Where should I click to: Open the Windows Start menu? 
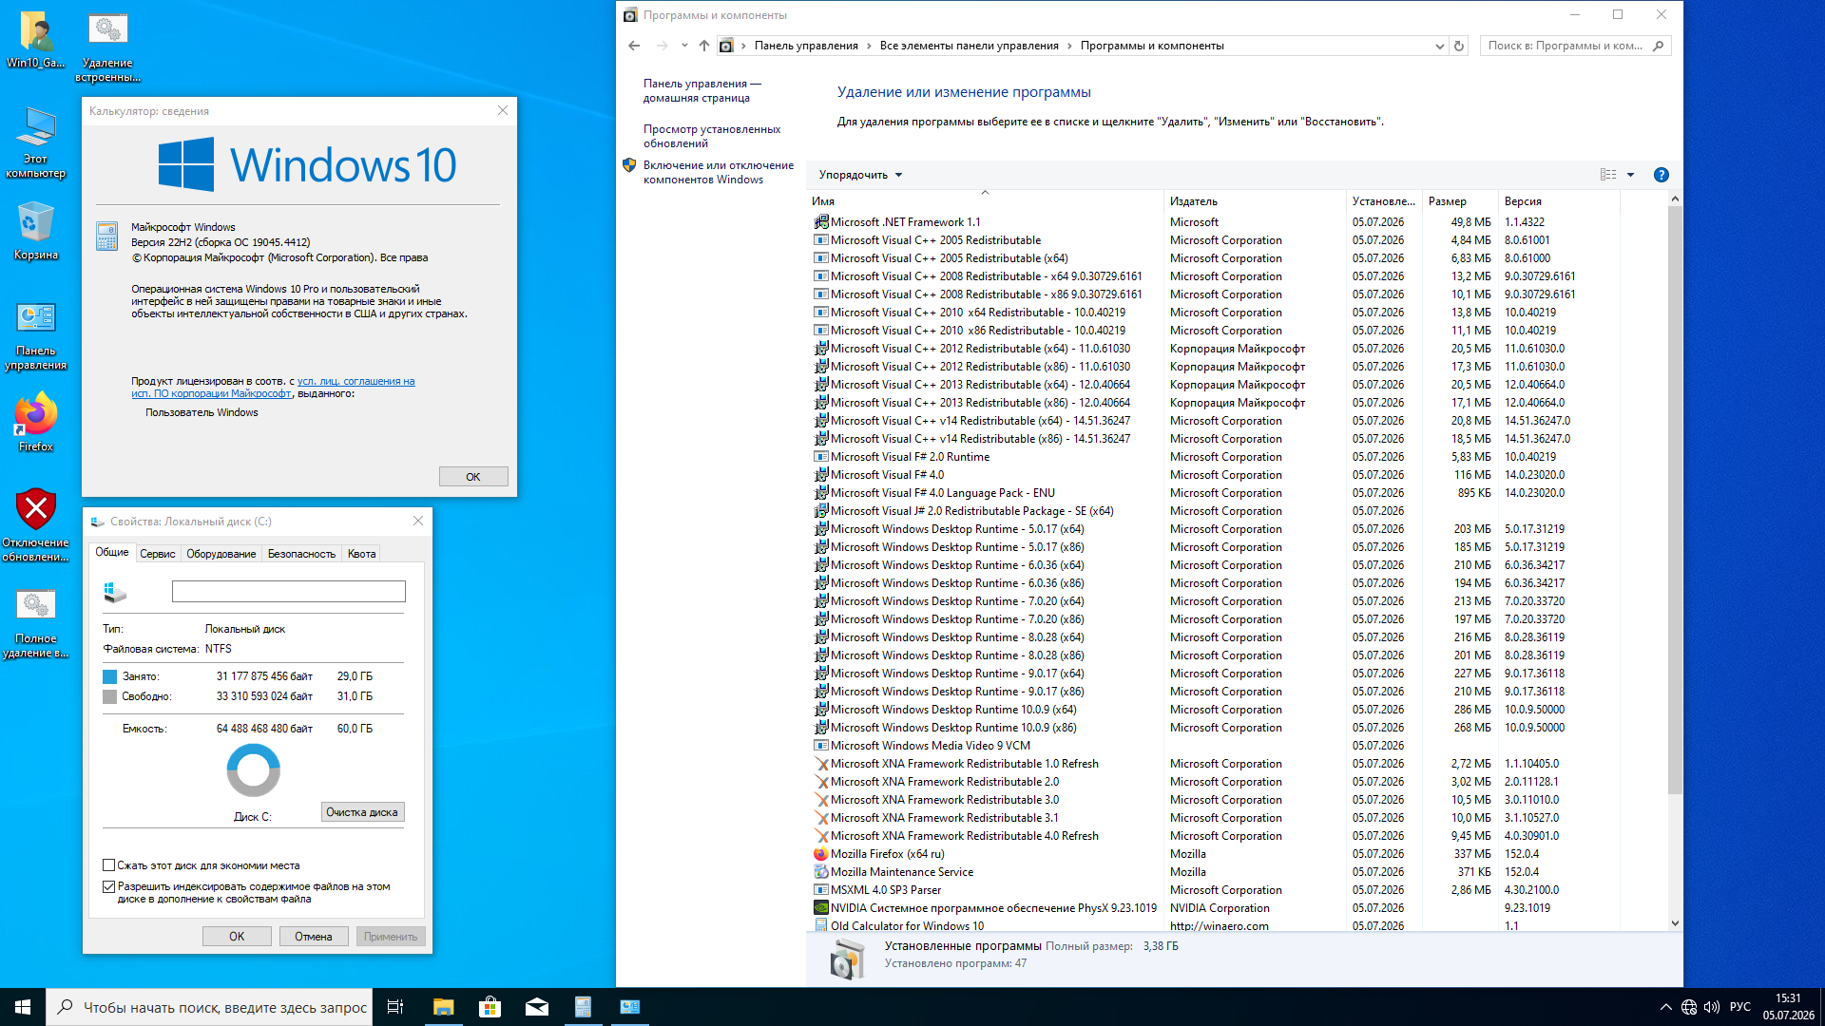point(23,1007)
